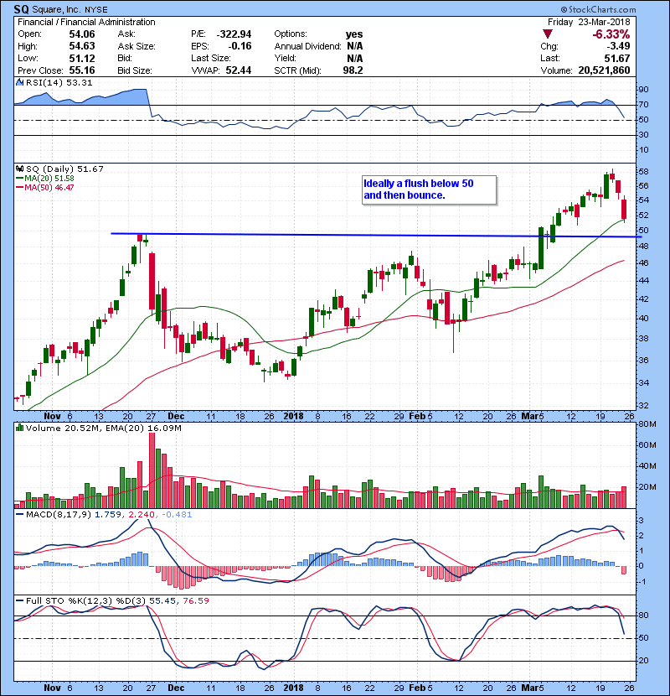The image size is (670, 696).
Task: Click the Full STO legend line marker
Action: coord(18,600)
